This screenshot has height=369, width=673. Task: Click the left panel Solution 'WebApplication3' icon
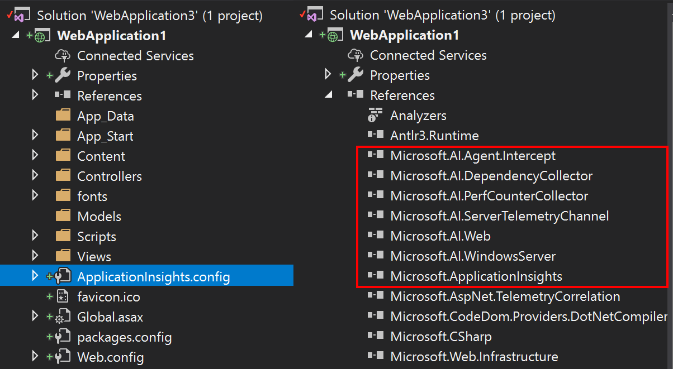point(23,15)
